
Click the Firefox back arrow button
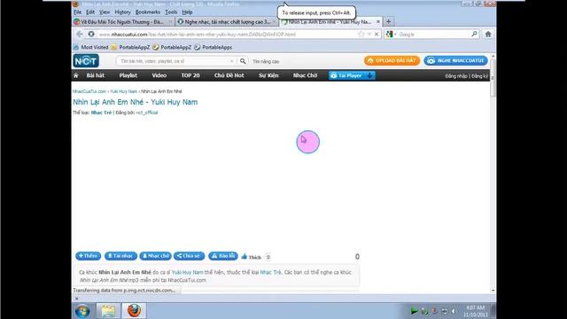80,34
